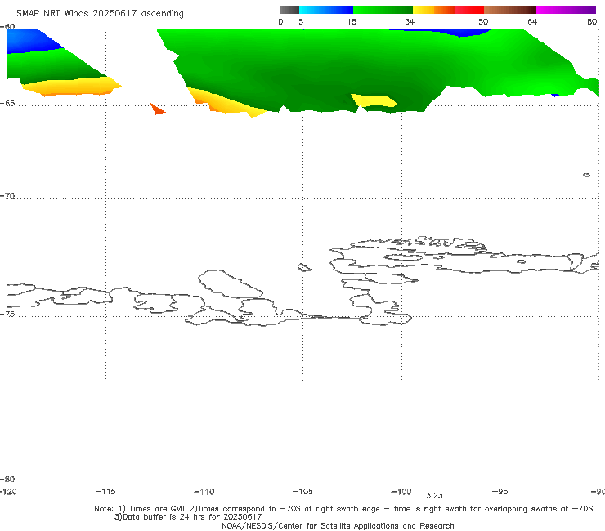
Task: Click the "-70" latitude label
Action: 7,196
